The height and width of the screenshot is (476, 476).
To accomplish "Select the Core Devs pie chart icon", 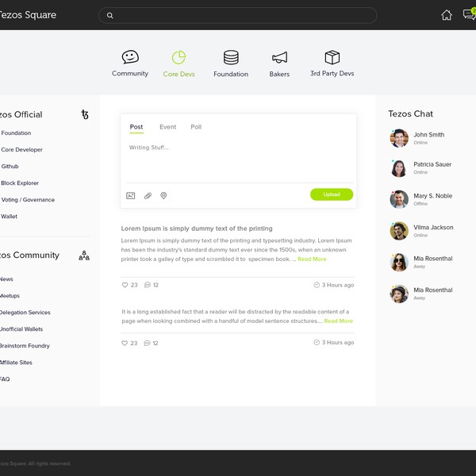I will click(178, 57).
